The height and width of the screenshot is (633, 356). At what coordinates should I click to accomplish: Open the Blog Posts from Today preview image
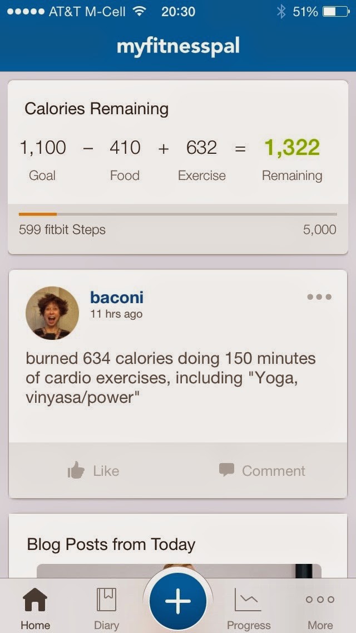[179, 570]
